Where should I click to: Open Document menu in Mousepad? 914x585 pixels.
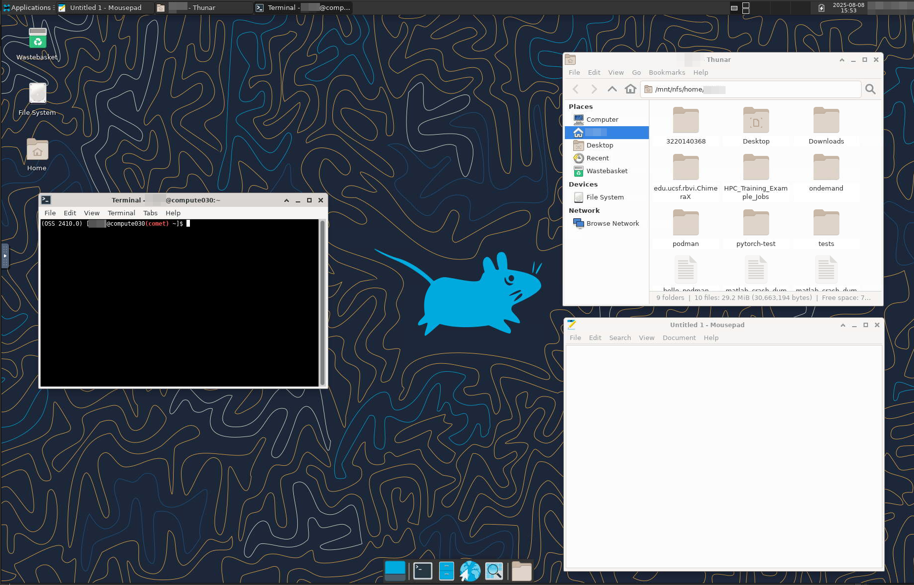pyautogui.click(x=679, y=338)
